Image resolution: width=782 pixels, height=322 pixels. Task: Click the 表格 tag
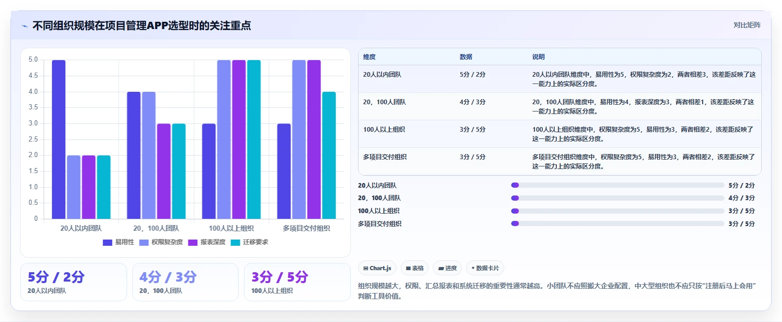point(415,268)
